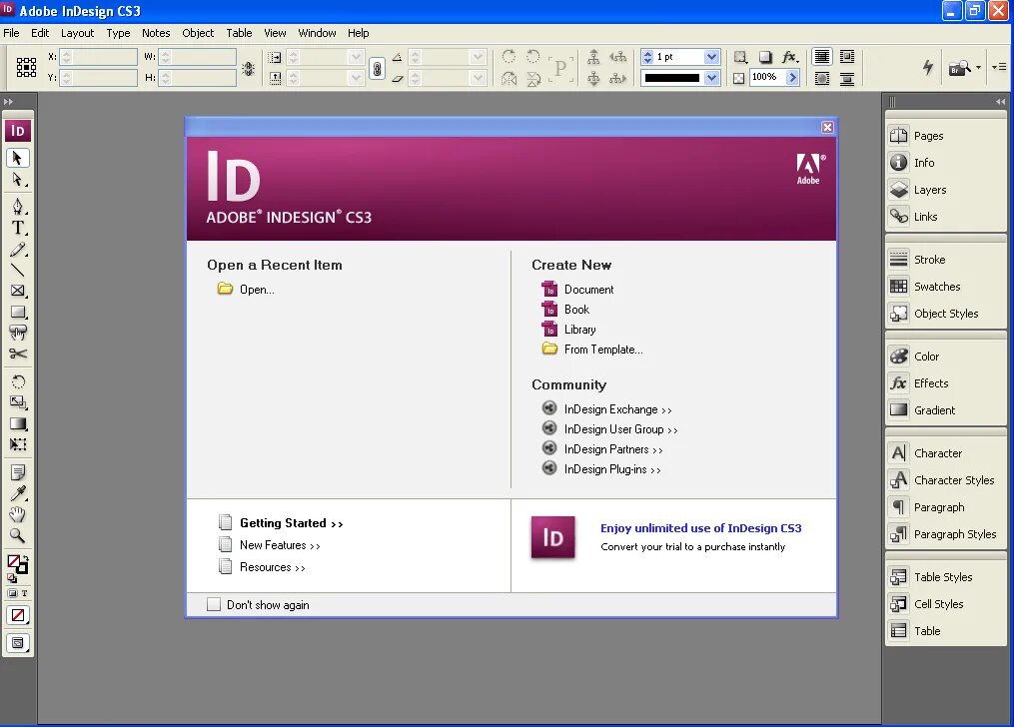The image size is (1014, 727).
Task: Select the Scissors tool
Action: (17, 354)
